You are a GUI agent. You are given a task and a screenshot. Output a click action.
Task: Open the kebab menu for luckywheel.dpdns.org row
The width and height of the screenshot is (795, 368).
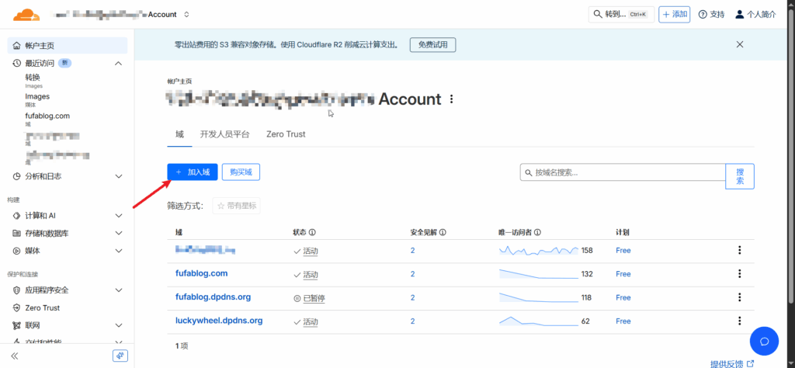pos(739,321)
